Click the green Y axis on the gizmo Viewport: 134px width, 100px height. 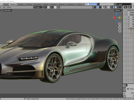(x=119, y=17)
